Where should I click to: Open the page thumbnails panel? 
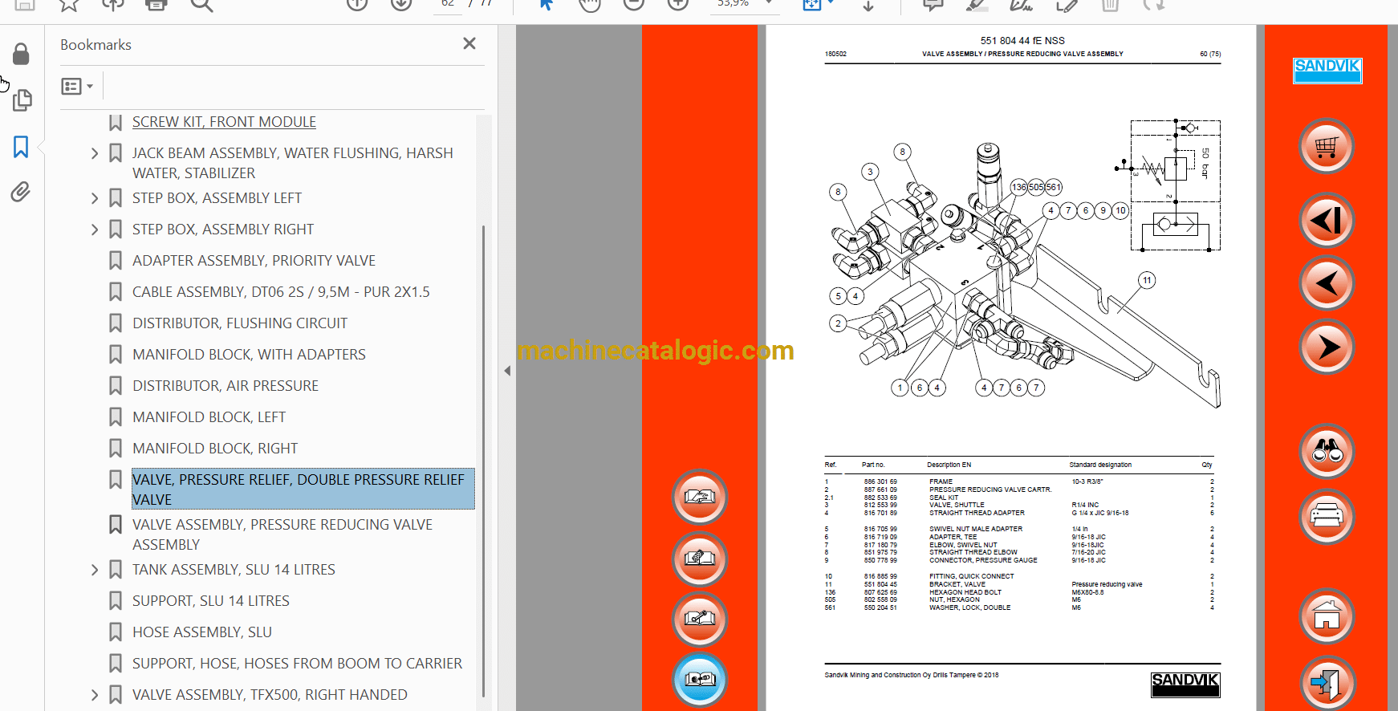click(x=22, y=100)
